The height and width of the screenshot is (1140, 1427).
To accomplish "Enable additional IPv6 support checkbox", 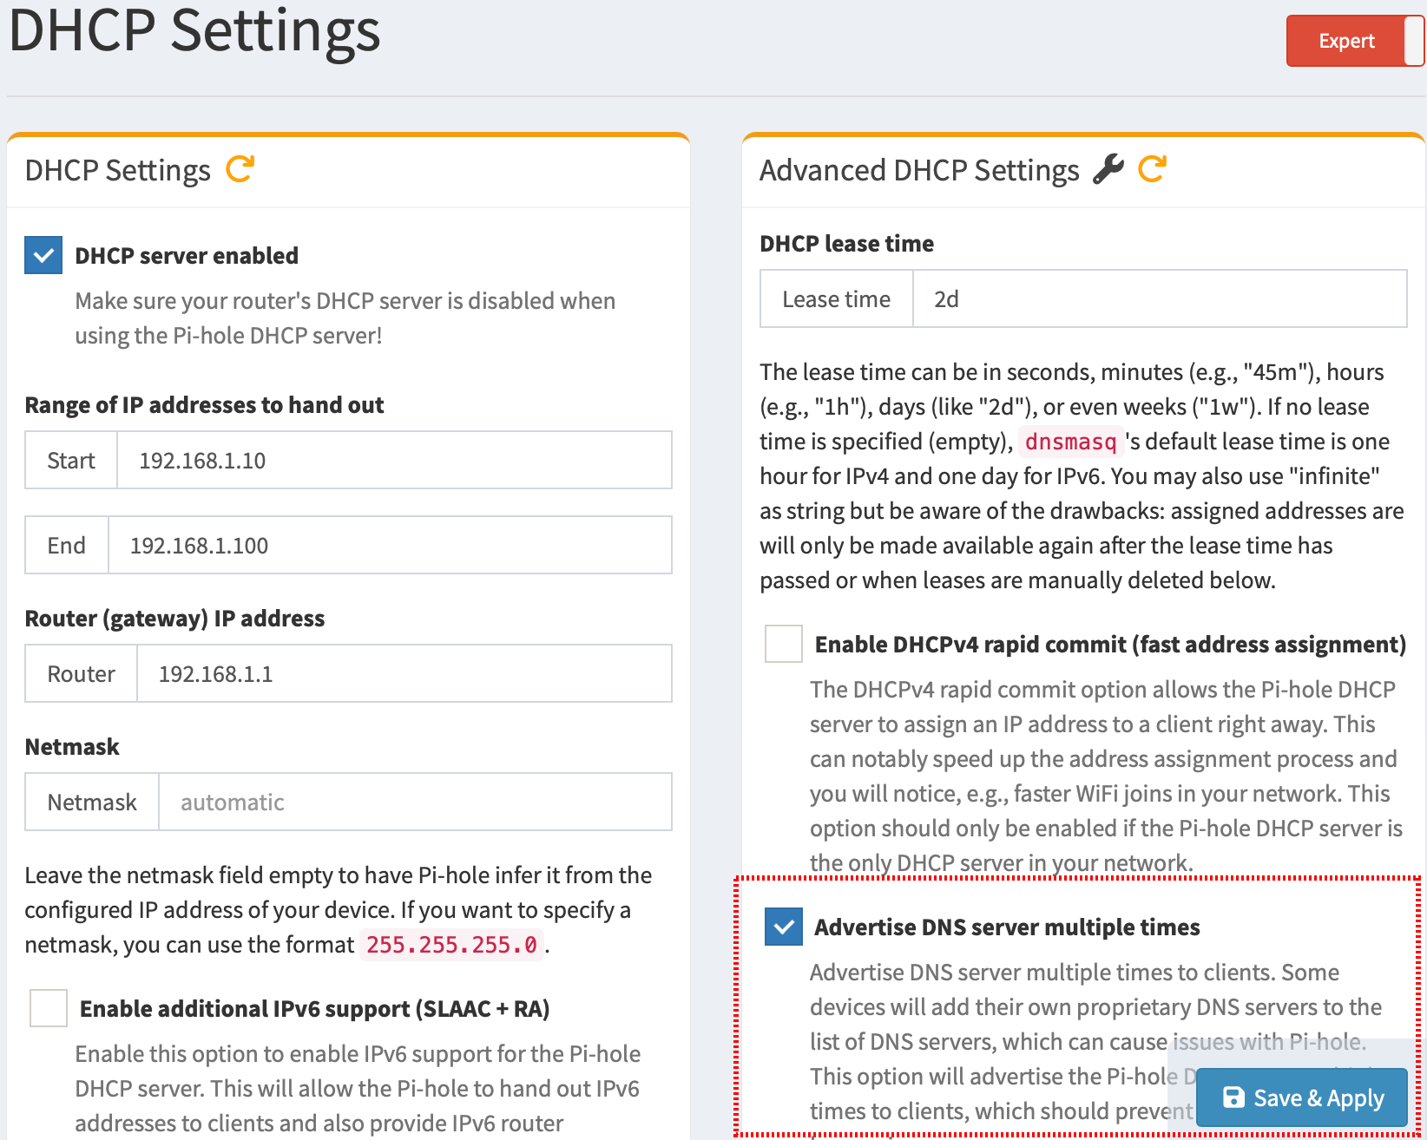I will [x=49, y=1008].
